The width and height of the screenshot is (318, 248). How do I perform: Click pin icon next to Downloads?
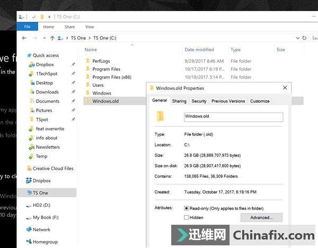73,92
